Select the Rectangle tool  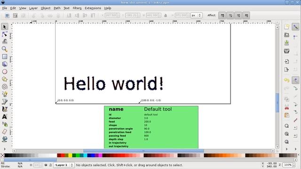5,56
